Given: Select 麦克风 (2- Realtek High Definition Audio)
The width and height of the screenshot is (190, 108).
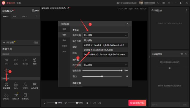Looking at the screenshot, I should coord(105,45).
